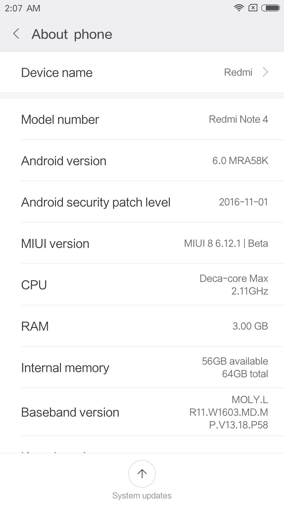Open the Internal memory entry
Screen dimensions: 284x506
click(x=142, y=367)
